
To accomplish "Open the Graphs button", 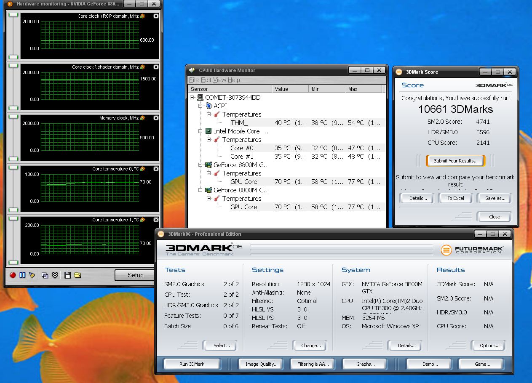I will point(365,364).
